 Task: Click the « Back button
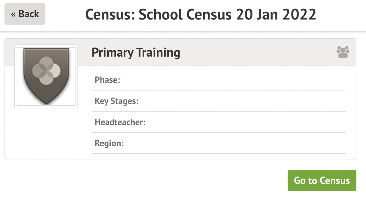point(25,14)
